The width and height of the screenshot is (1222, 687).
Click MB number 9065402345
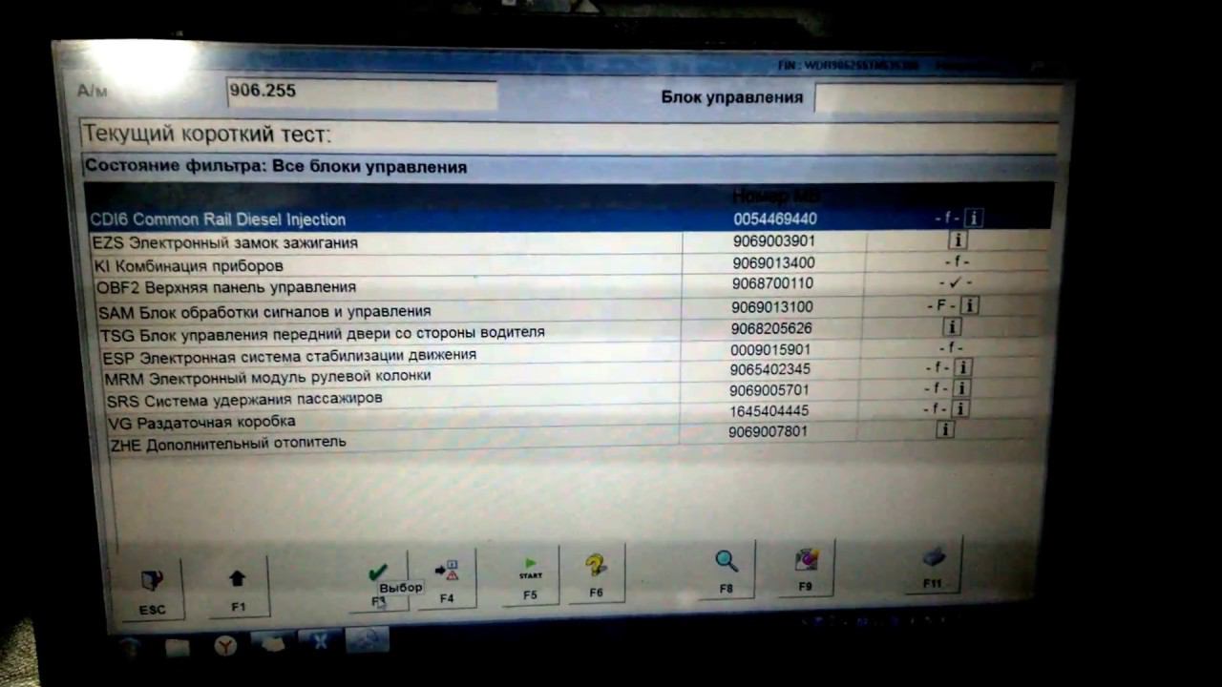(770, 369)
